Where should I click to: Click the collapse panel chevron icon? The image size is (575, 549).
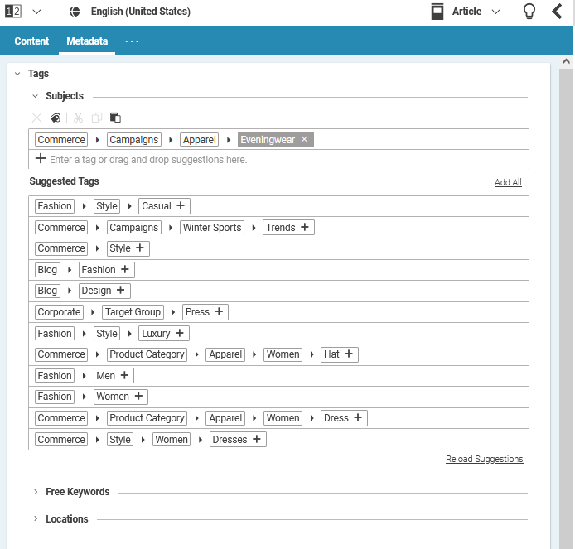click(557, 11)
